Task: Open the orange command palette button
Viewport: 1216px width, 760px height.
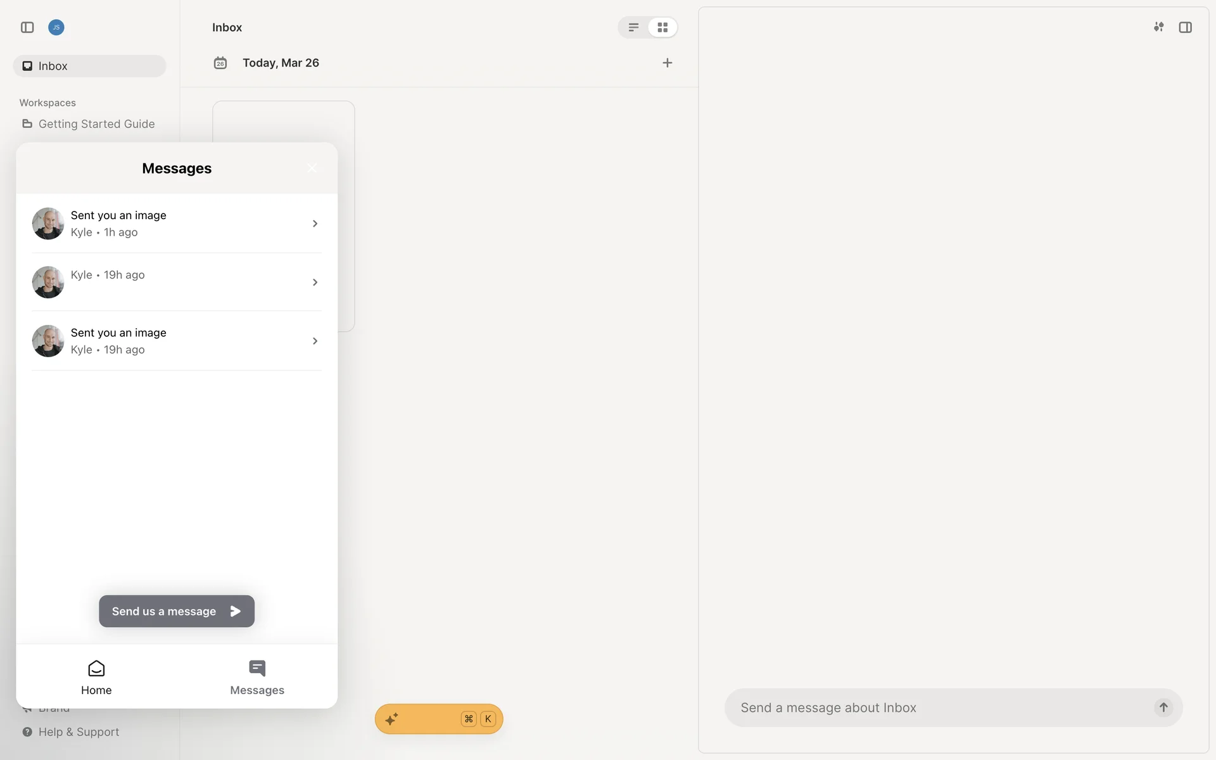Action: [438, 719]
